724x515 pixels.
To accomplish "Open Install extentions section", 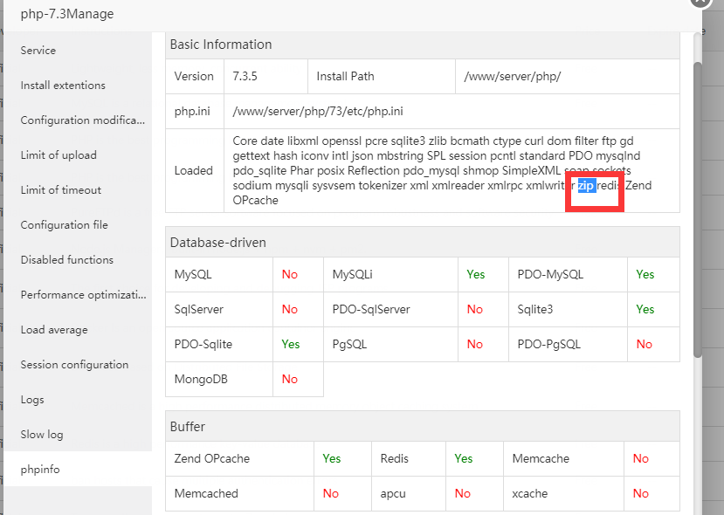I will tap(63, 86).
